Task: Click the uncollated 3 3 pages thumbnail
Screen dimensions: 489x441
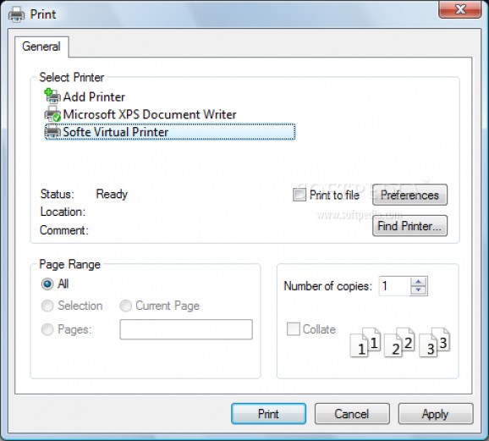Action: click(434, 342)
